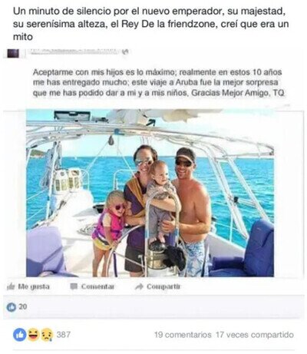Click the speech bubble icon beside Comentar
Screen dimensions: 307x354
pyautogui.click(x=74, y=286)
